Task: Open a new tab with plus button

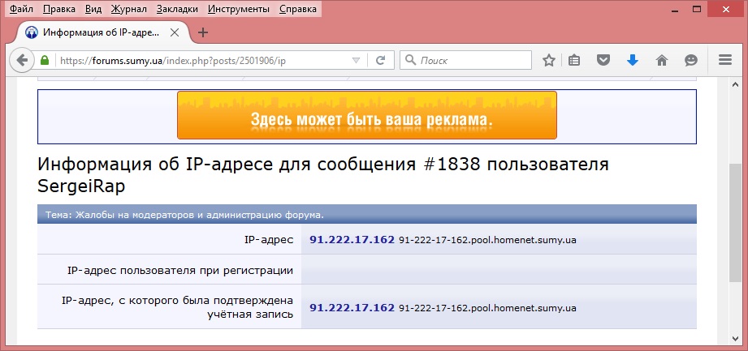Action: coord(203,32)
